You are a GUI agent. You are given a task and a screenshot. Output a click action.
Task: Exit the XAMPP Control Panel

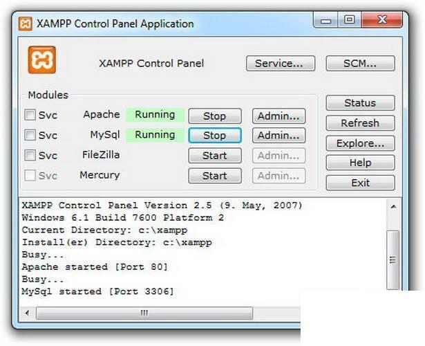tap(360, 183)
